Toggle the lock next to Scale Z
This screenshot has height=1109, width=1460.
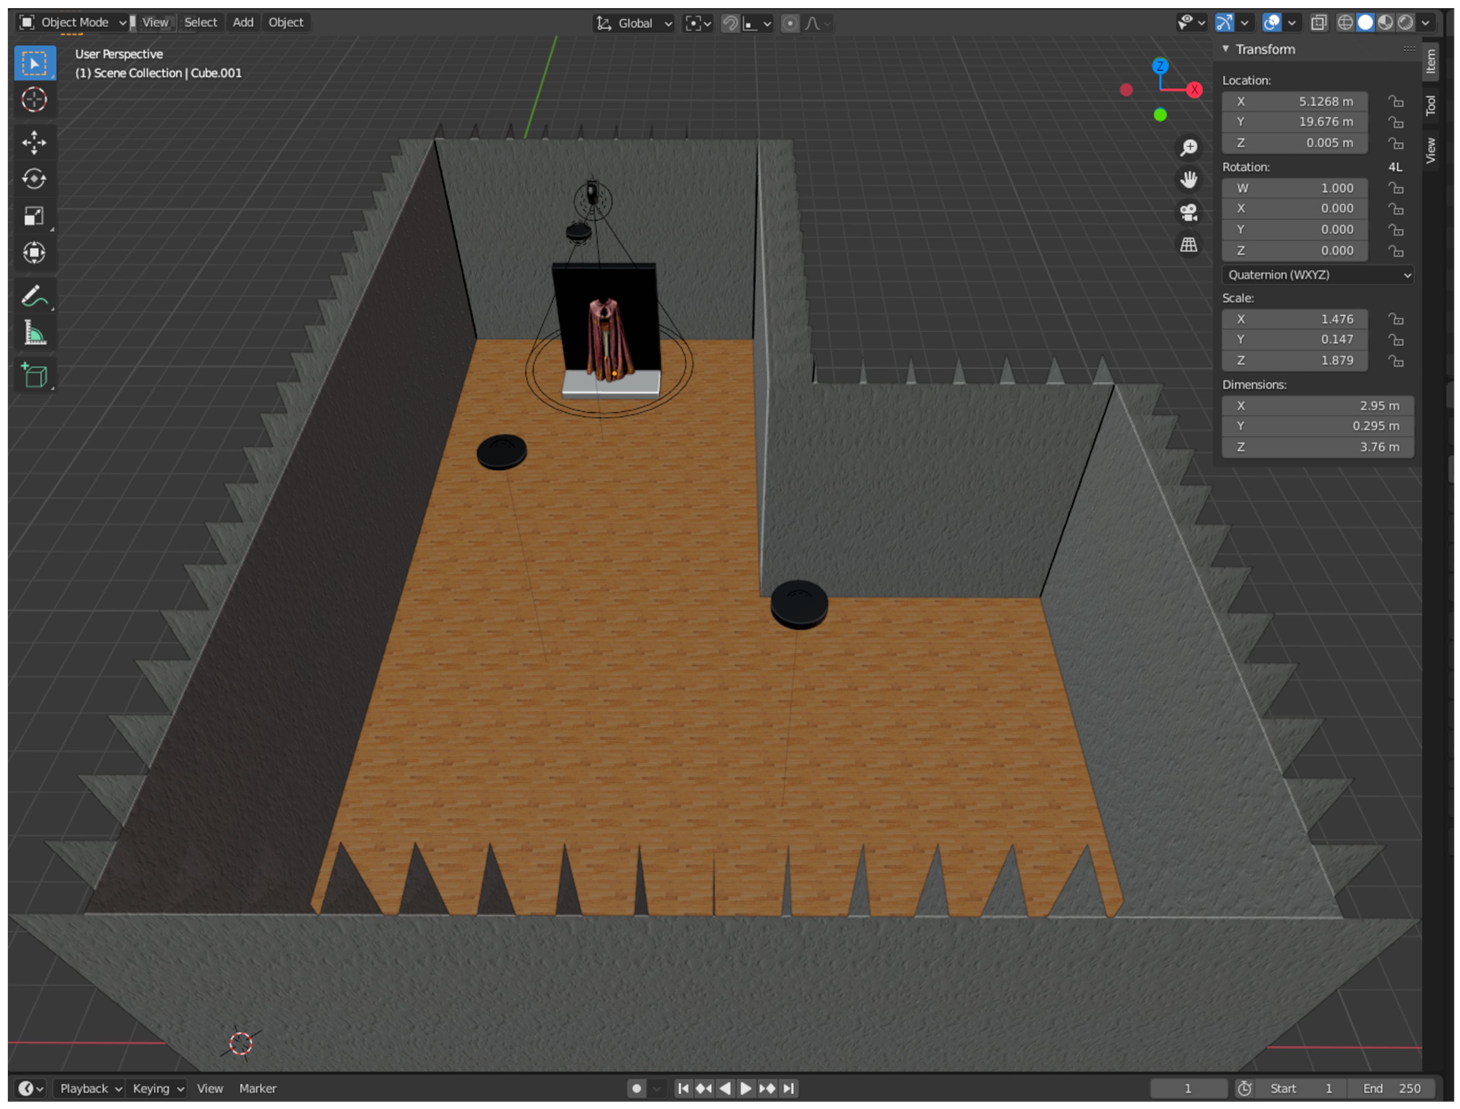[x=1395, y=361]
